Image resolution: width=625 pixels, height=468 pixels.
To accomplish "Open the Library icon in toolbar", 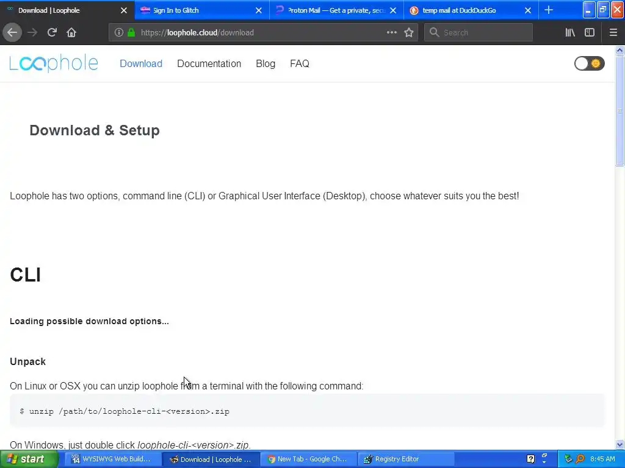I will [x=570, y=33].
